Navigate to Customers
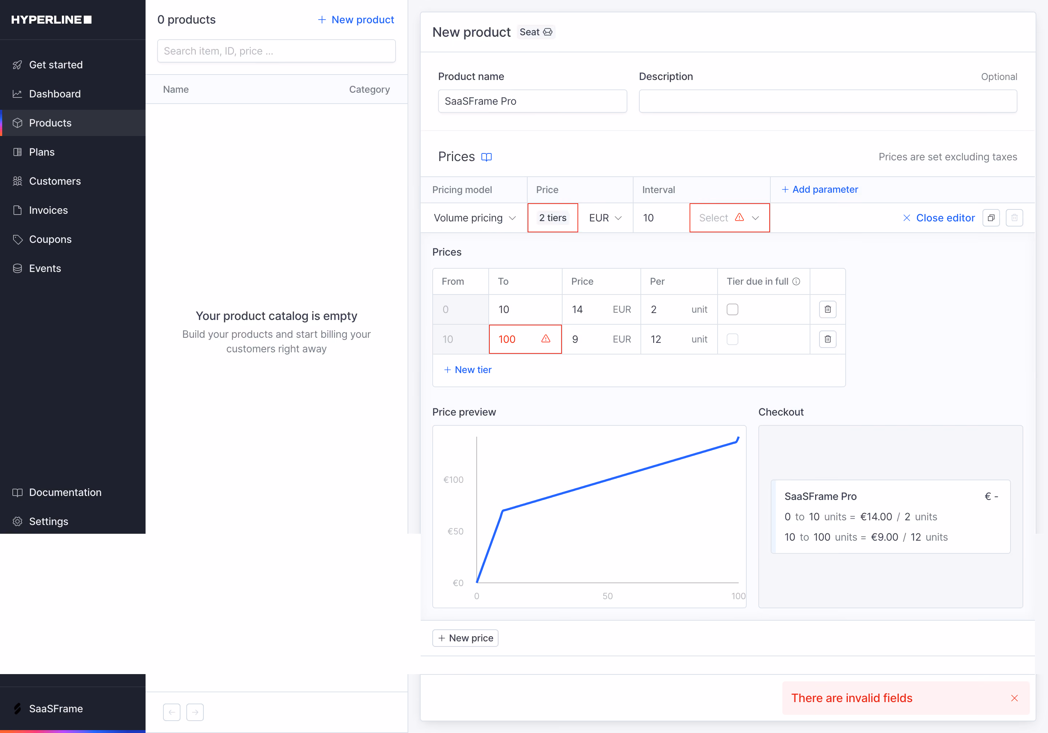Screen dimensions: 1048x733 (x=72, y=181)
